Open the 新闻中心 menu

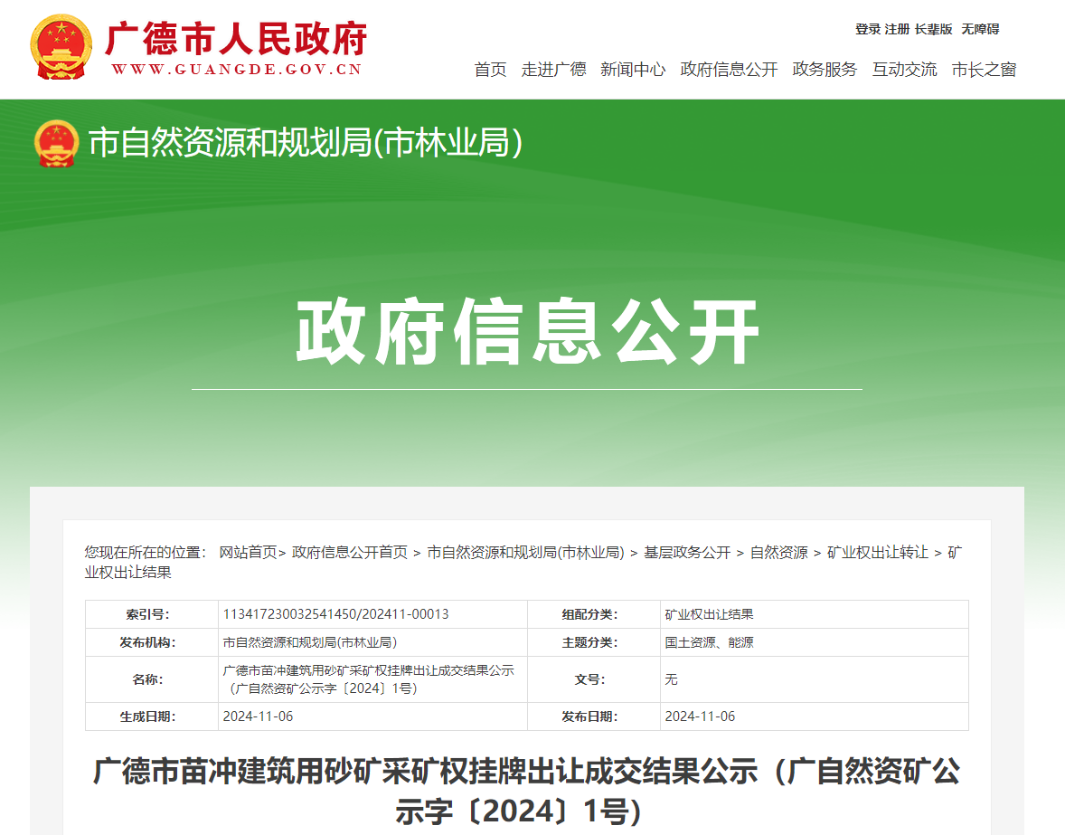[633, 70]
